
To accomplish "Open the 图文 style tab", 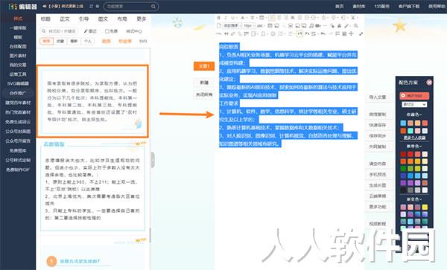I will coord(103,19).
